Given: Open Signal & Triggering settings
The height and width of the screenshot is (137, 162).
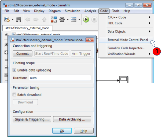Looking at the screenshot, I should (x=32, y=119).
